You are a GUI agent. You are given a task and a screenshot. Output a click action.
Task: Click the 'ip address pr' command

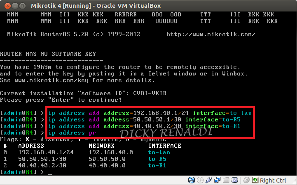72,133
